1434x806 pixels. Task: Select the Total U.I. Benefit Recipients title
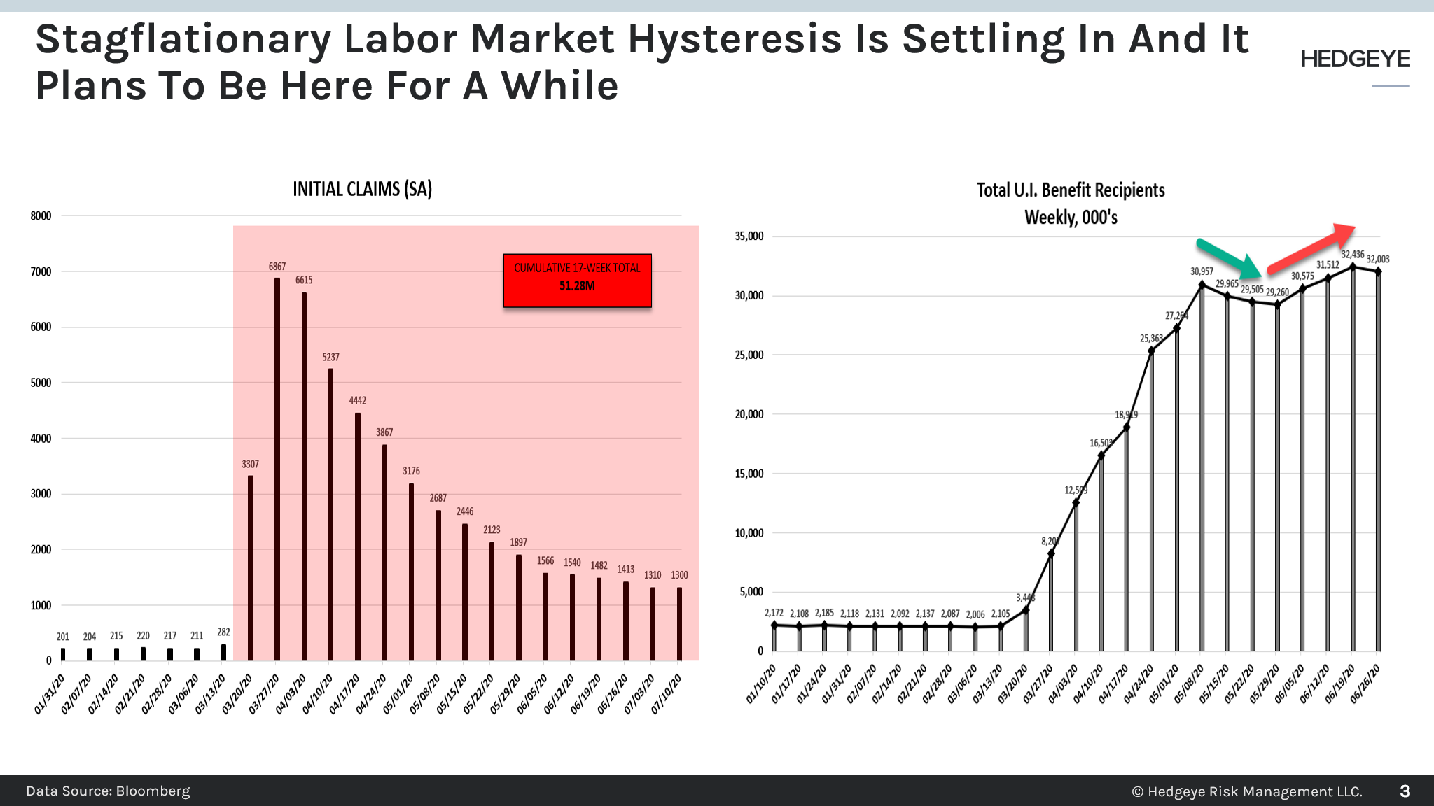pyautogui.click(x=1071, y=190)
